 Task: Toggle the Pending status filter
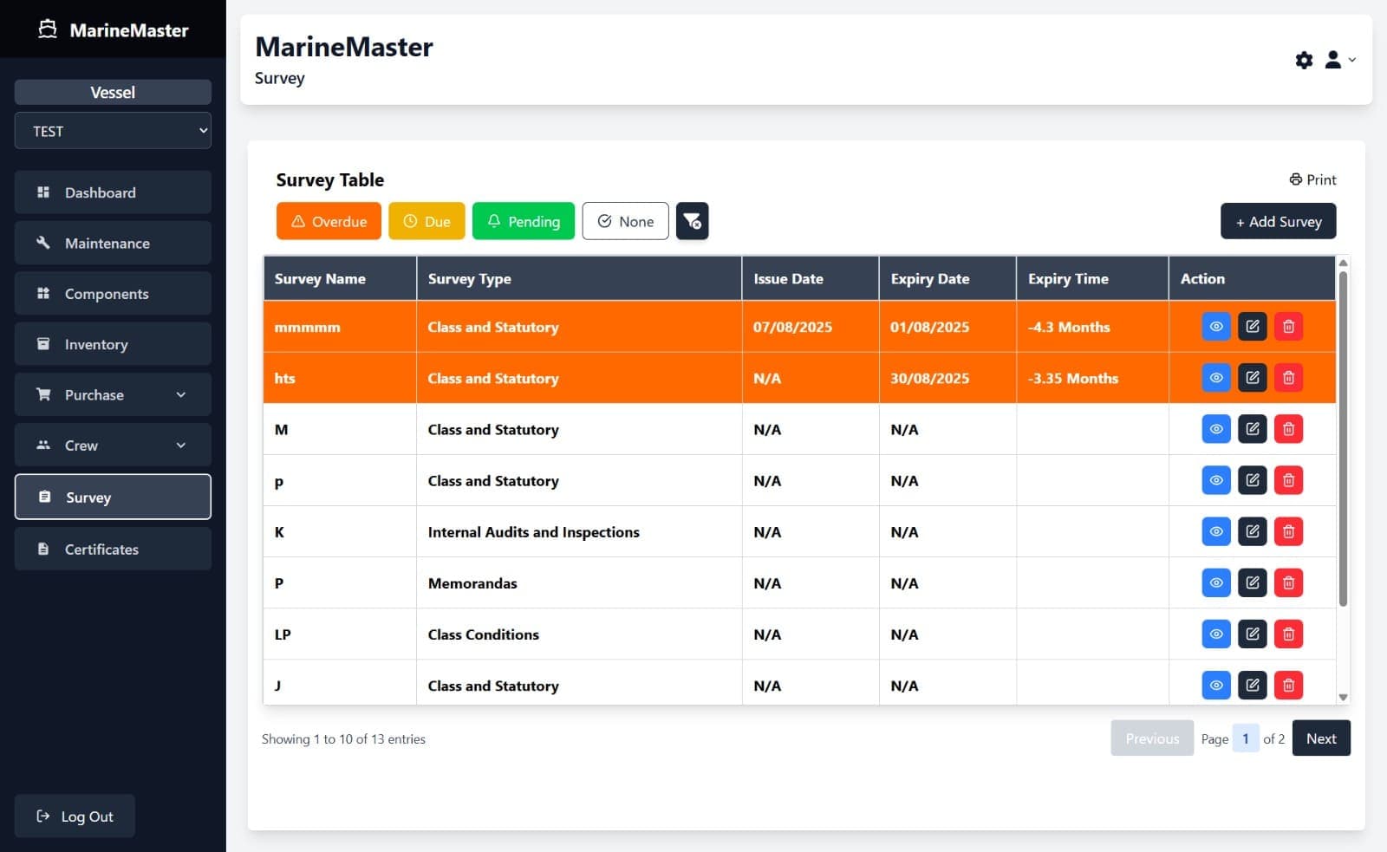[x=523, y=221]
